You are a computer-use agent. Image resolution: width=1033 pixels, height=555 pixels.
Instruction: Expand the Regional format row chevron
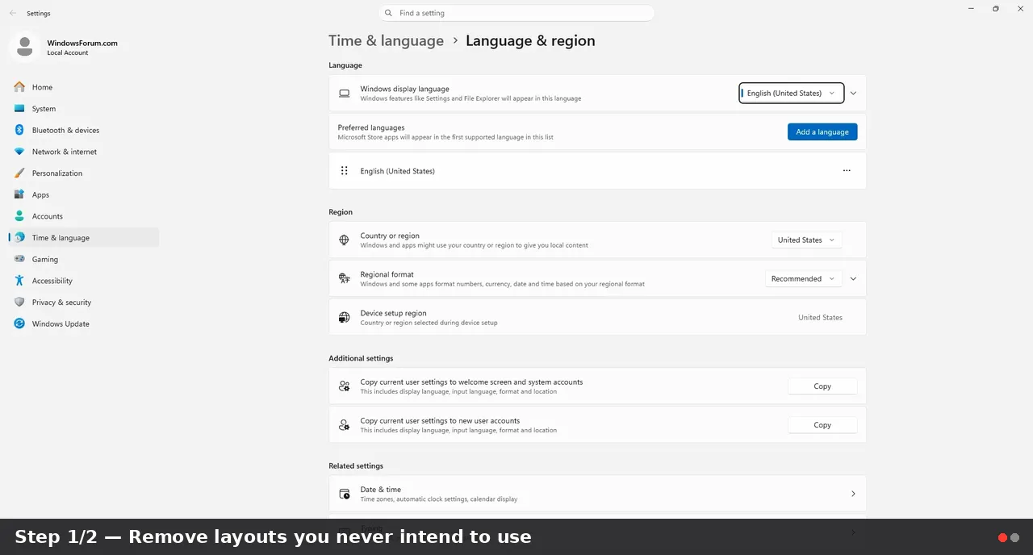point(853,279)
